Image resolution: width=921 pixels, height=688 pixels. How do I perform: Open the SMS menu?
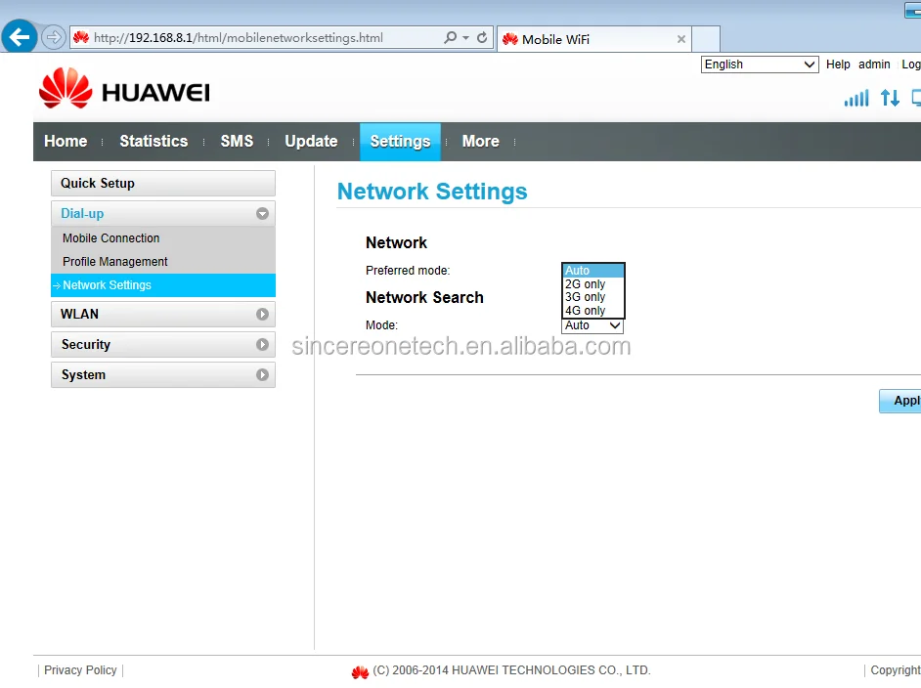(237, 141)
